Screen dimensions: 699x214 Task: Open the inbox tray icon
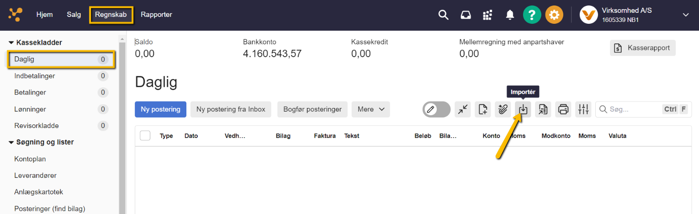click(x=466, y=15)
